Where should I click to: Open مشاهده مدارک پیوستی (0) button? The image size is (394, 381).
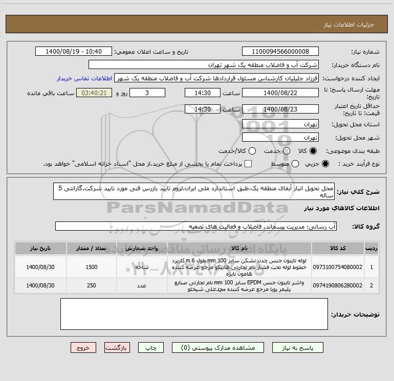click(218, 348)
